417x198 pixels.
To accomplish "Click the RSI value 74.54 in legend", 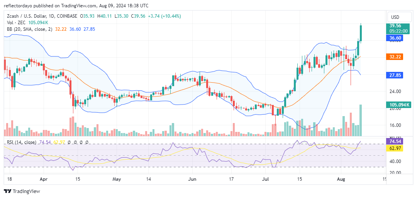I will coord(45,142).
